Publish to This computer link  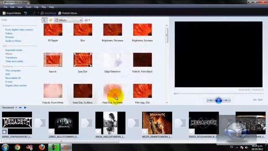click(x=13, y=70)
